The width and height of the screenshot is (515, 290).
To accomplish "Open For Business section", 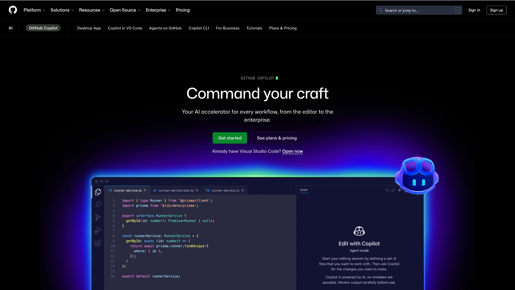I will coord(228,28).
